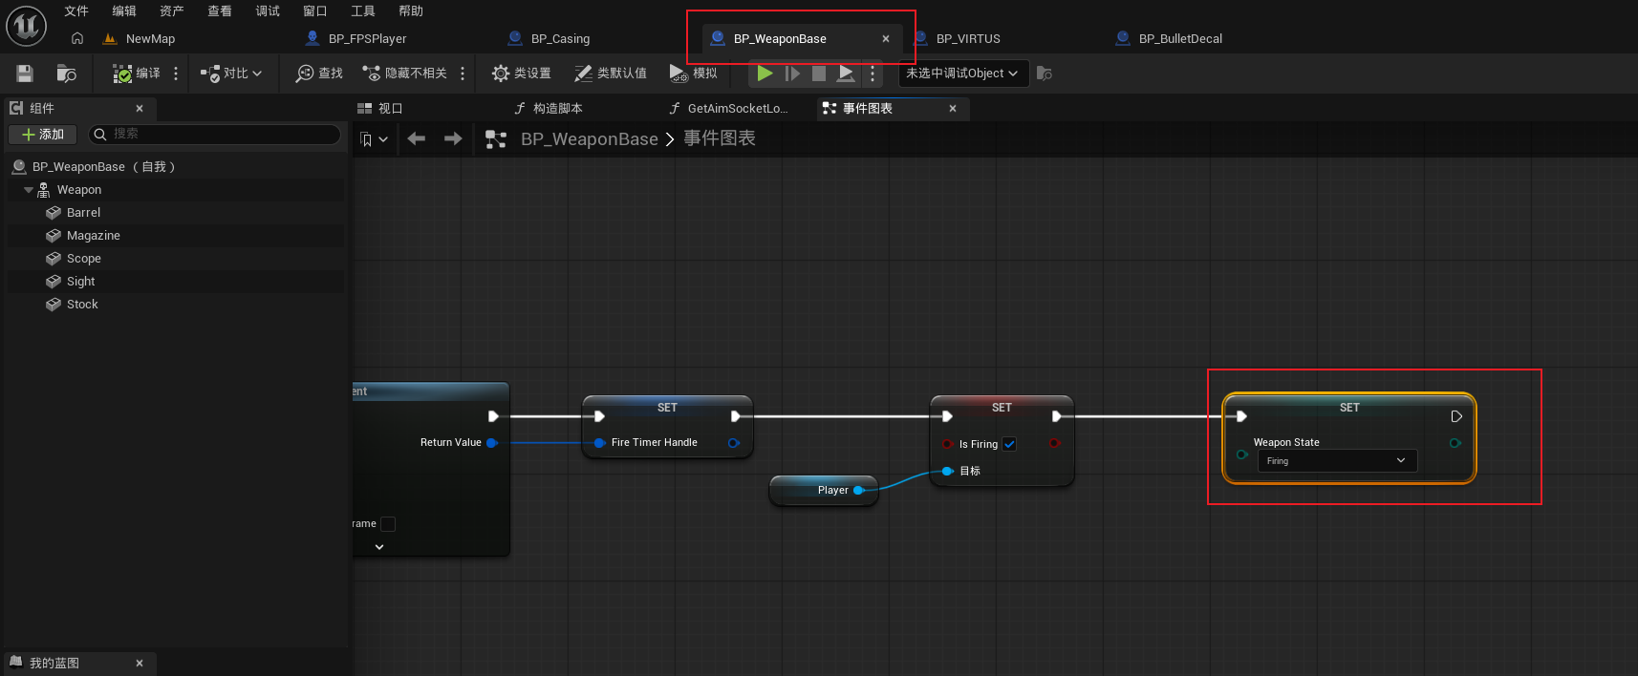The image size is (1638, 676).
Task: Click the Unreal Engine logo icon
Action: [x=26, y=26]
